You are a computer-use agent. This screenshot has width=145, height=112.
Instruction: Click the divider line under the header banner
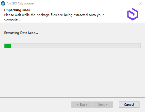click(x=72, y=22)
